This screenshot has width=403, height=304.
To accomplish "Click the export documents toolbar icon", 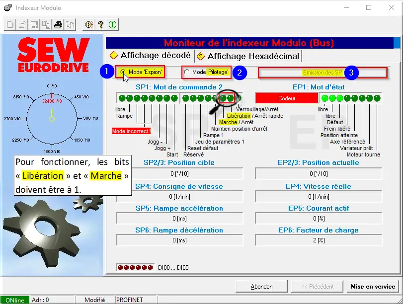I will coord(70,25).
